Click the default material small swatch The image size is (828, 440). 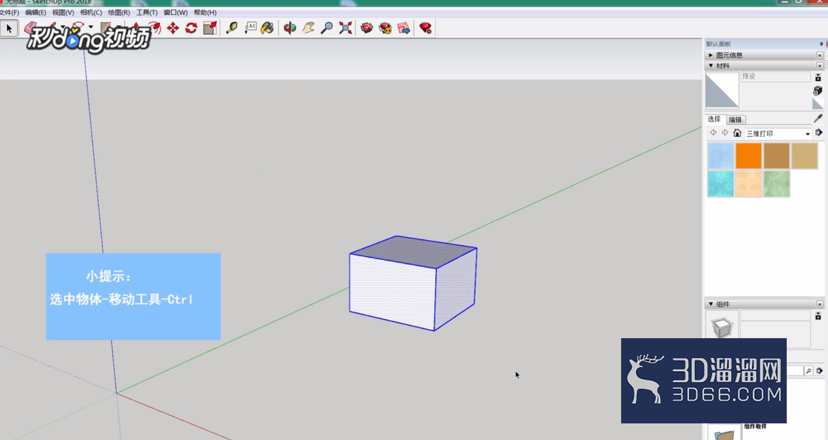(818, 104)
